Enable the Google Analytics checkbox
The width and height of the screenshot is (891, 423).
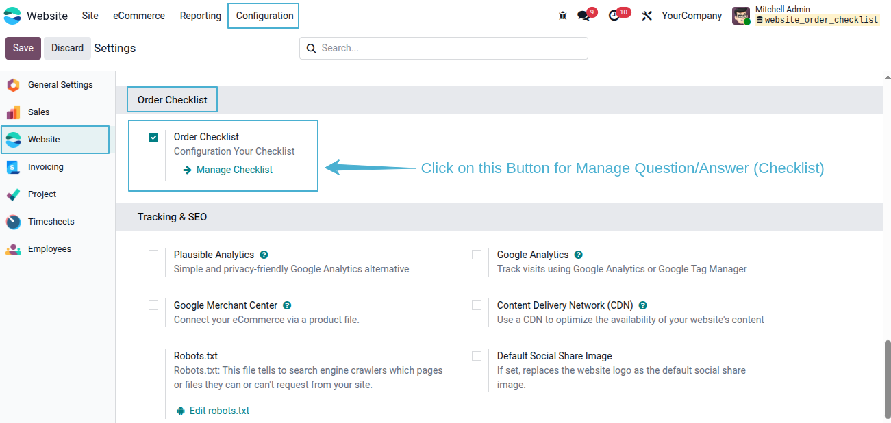[477, 255]
